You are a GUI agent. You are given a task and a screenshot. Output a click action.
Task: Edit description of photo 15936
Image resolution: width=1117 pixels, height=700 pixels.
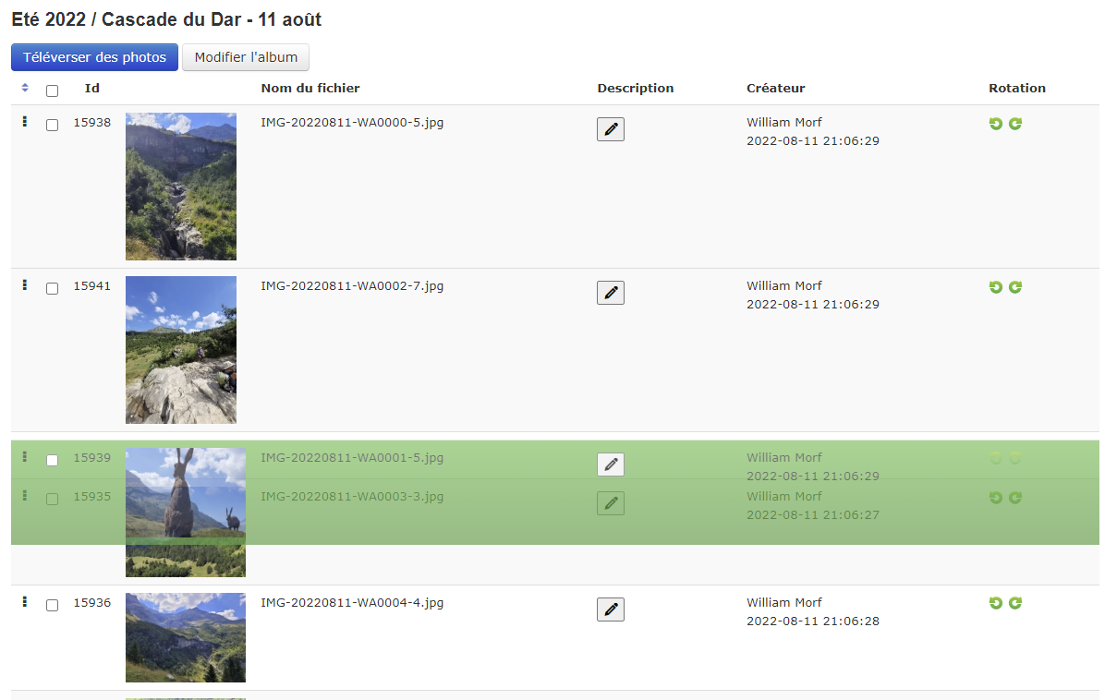611,609
